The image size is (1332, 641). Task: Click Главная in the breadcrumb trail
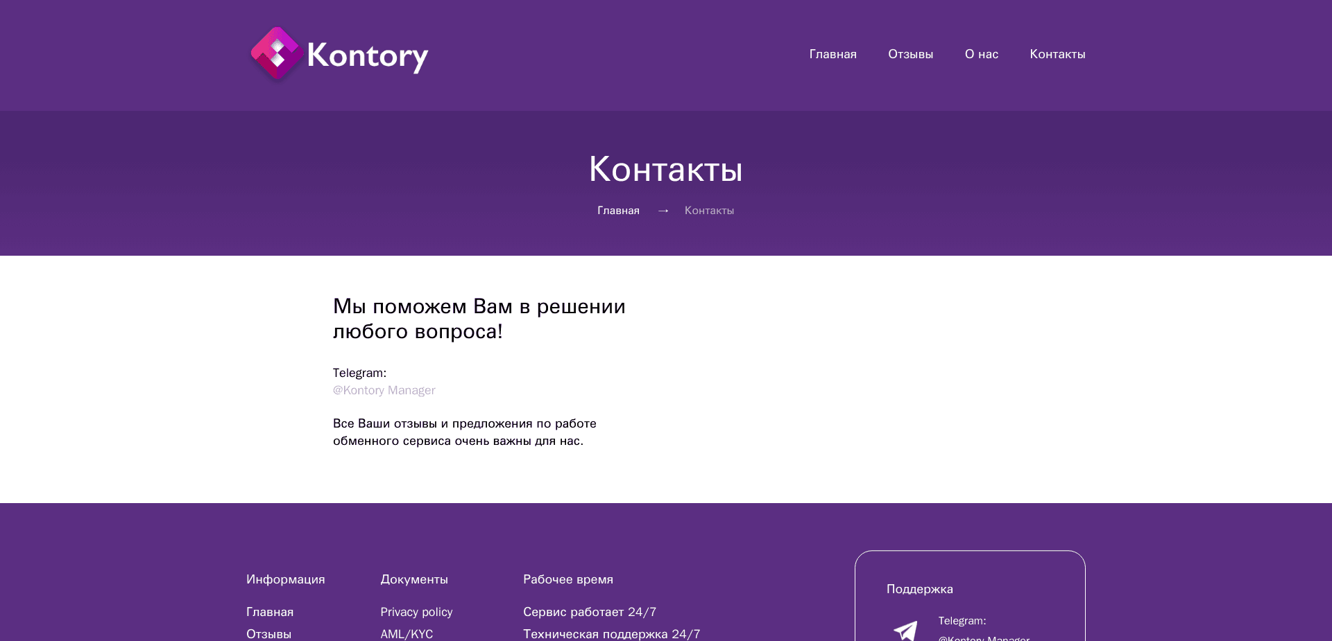coord(617,211)
